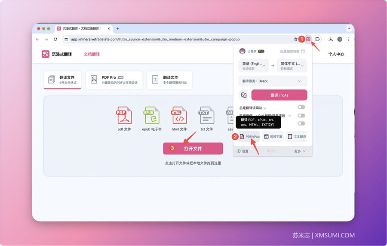Expand the 更多 menu in popup

point(300,151)
